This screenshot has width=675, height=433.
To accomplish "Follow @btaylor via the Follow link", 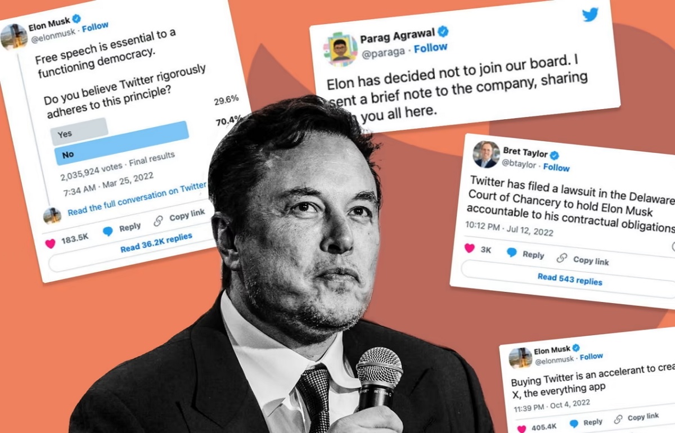I will tap(556, 168).
